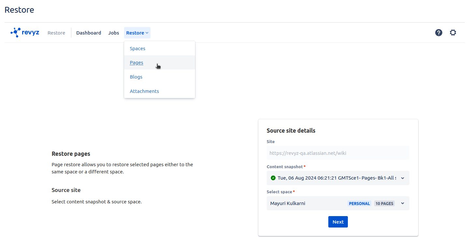470x250 pixels.
Task: Go to the Jobs tab
Action: (x=114, y=33)
